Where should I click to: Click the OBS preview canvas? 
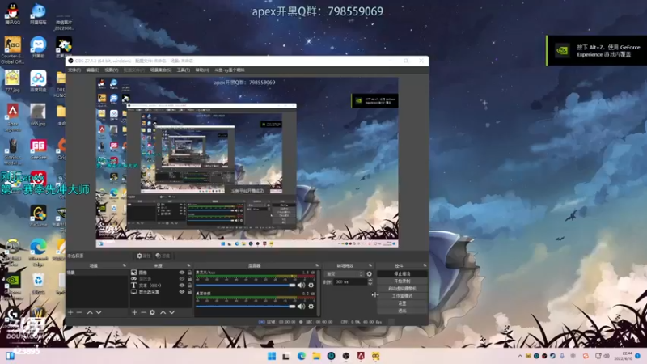click(247, 163)
